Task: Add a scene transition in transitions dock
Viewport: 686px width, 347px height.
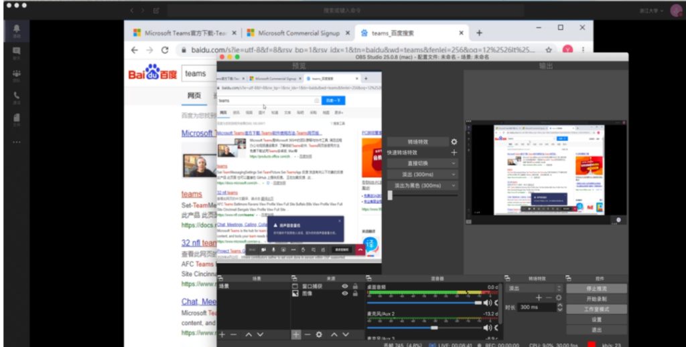Action: click(x=539, y=298)
